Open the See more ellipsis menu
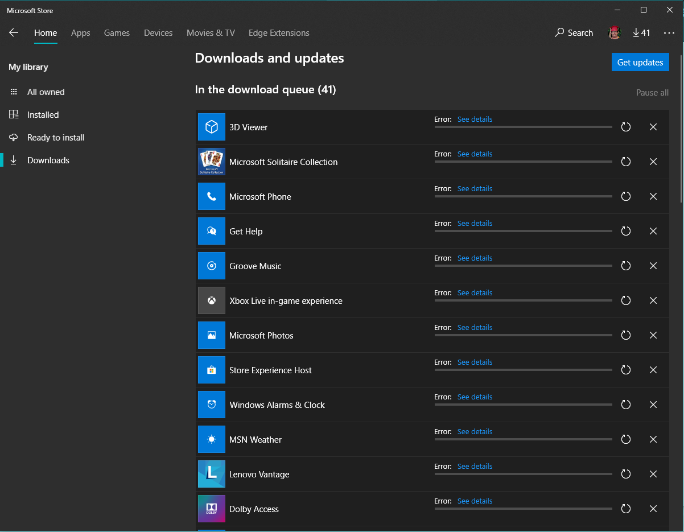 click(669, 33)
